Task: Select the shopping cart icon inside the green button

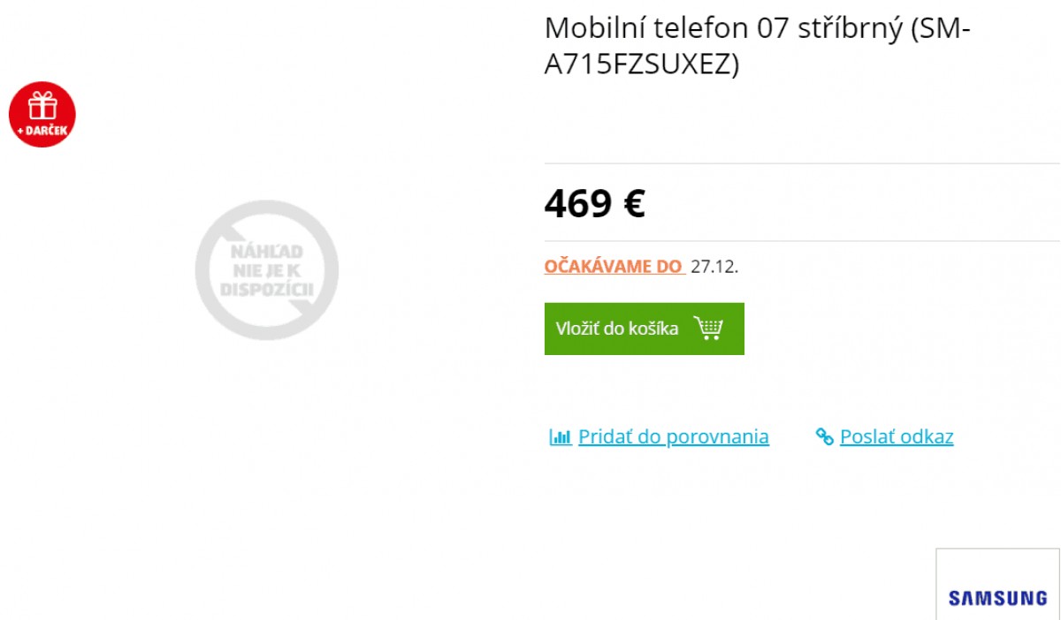Action: 709,328
